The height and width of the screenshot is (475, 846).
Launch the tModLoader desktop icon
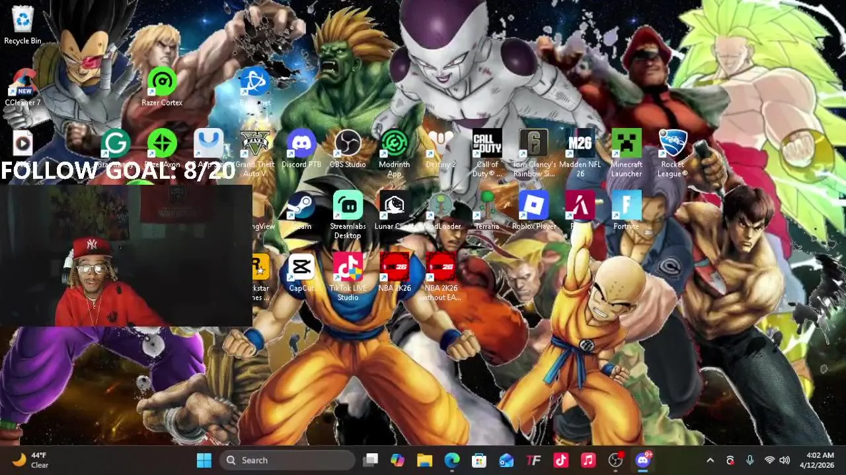pyautogui.click(x=441, y=210)
